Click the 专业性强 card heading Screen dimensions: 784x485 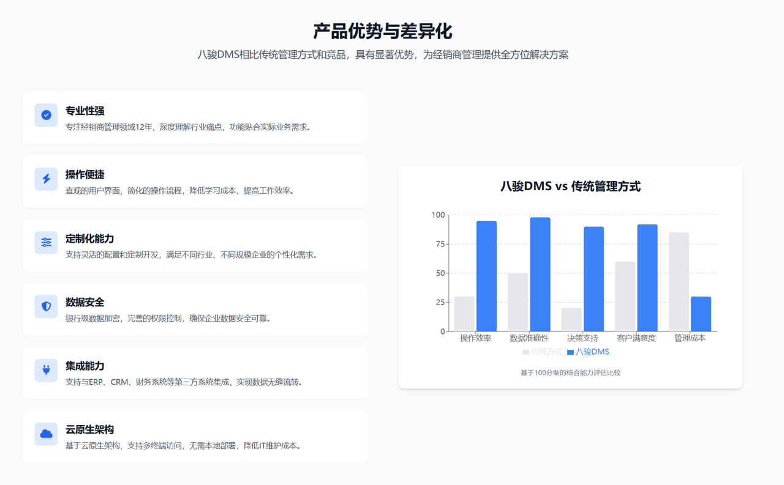(85, 111)
